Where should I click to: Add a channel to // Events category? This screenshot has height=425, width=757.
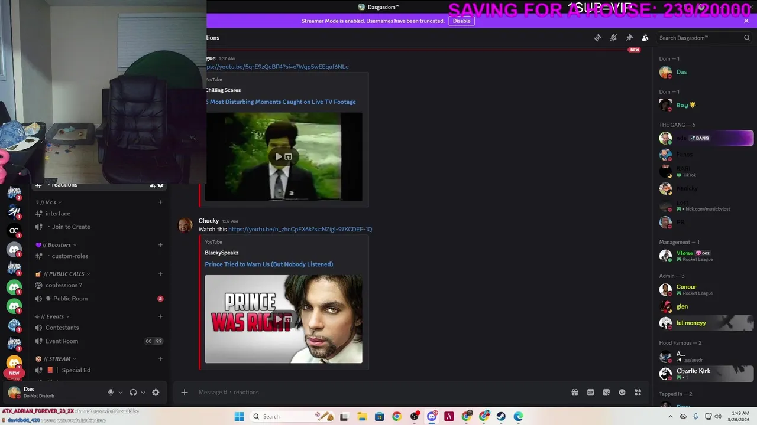[160, 316]
